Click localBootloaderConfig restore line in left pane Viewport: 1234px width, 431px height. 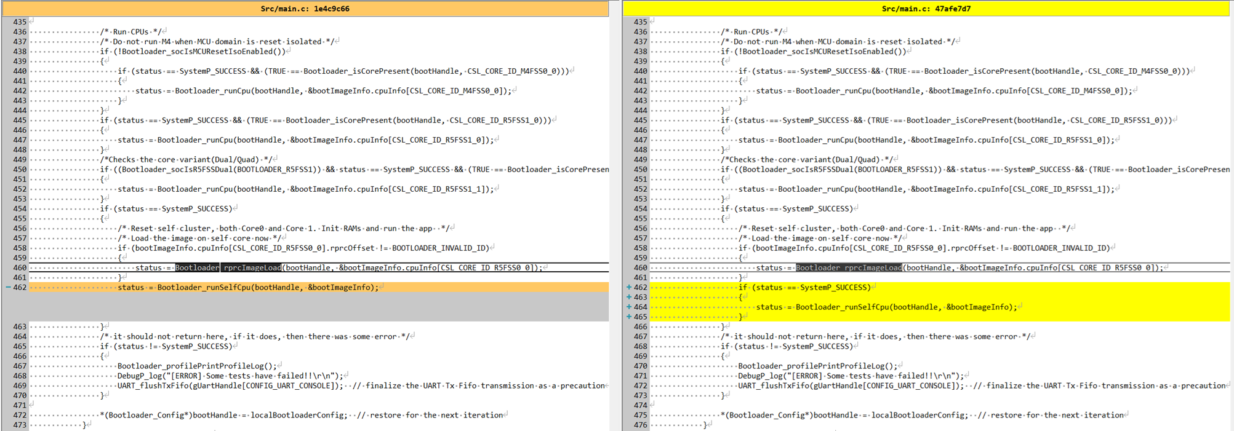point(302,415)
